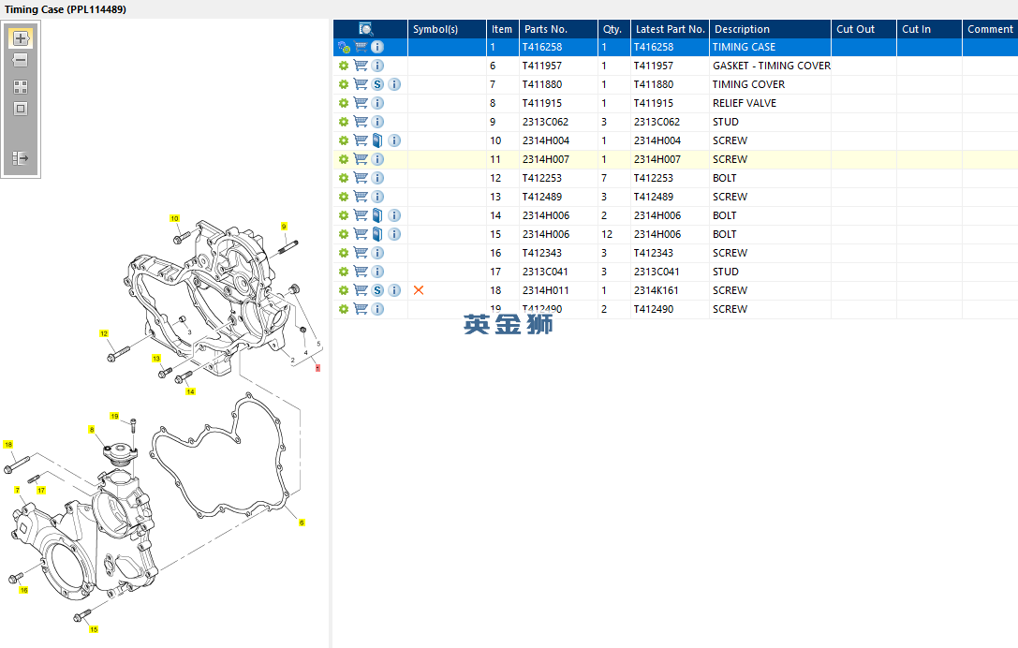Screen dimensions: 1018x648
Task: Click the supersession S icon for TIMING COVER
Action: pyautogui.click(x=377, y=84)
